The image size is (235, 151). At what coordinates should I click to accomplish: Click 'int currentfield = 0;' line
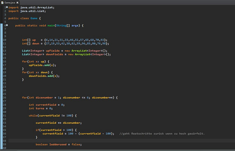tap(47, 105)
